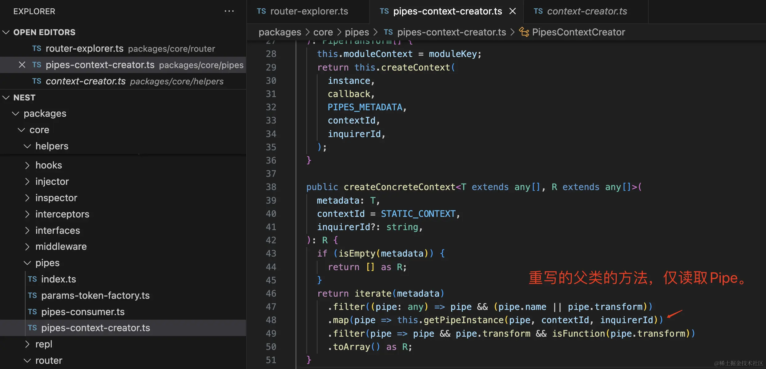Click isFunction call on line 49
This screenshot has width=766, height=369.
tap(579, 334)
